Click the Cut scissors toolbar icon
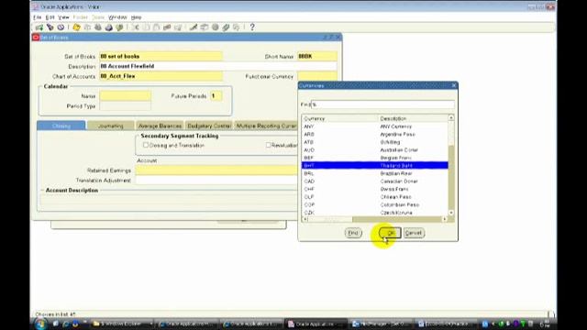This screenshot has height=330, width=587. point(136,27)
